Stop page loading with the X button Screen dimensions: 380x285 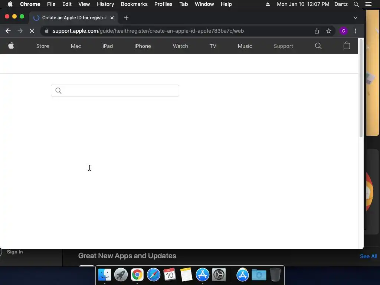32,31
